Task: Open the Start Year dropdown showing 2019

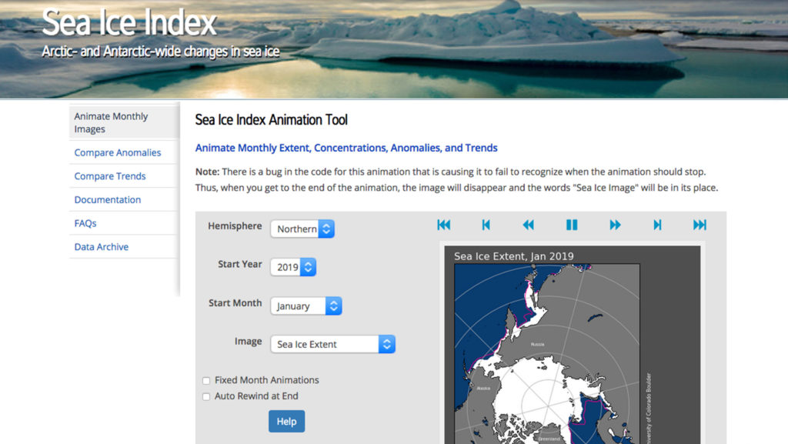Action: pyautogui.click(x=293, y=267)
